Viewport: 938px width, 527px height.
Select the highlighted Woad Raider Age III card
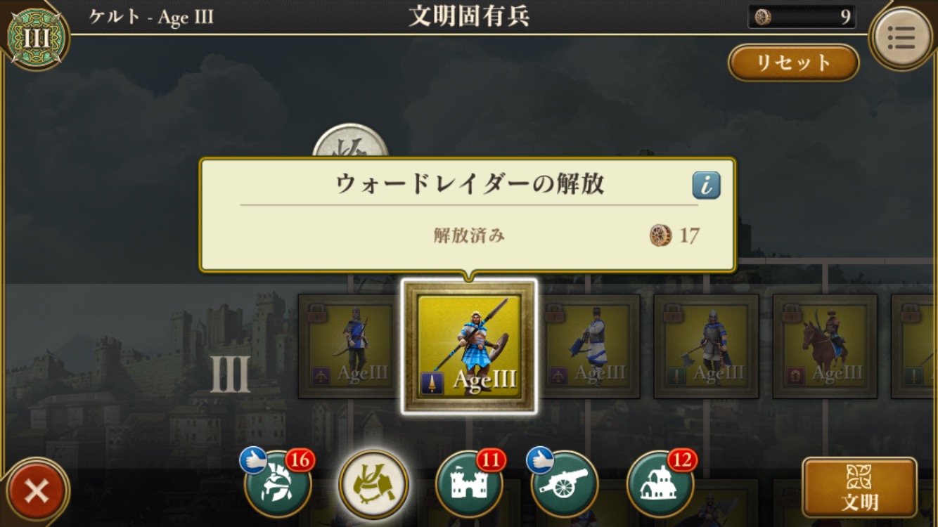[469, 346]
